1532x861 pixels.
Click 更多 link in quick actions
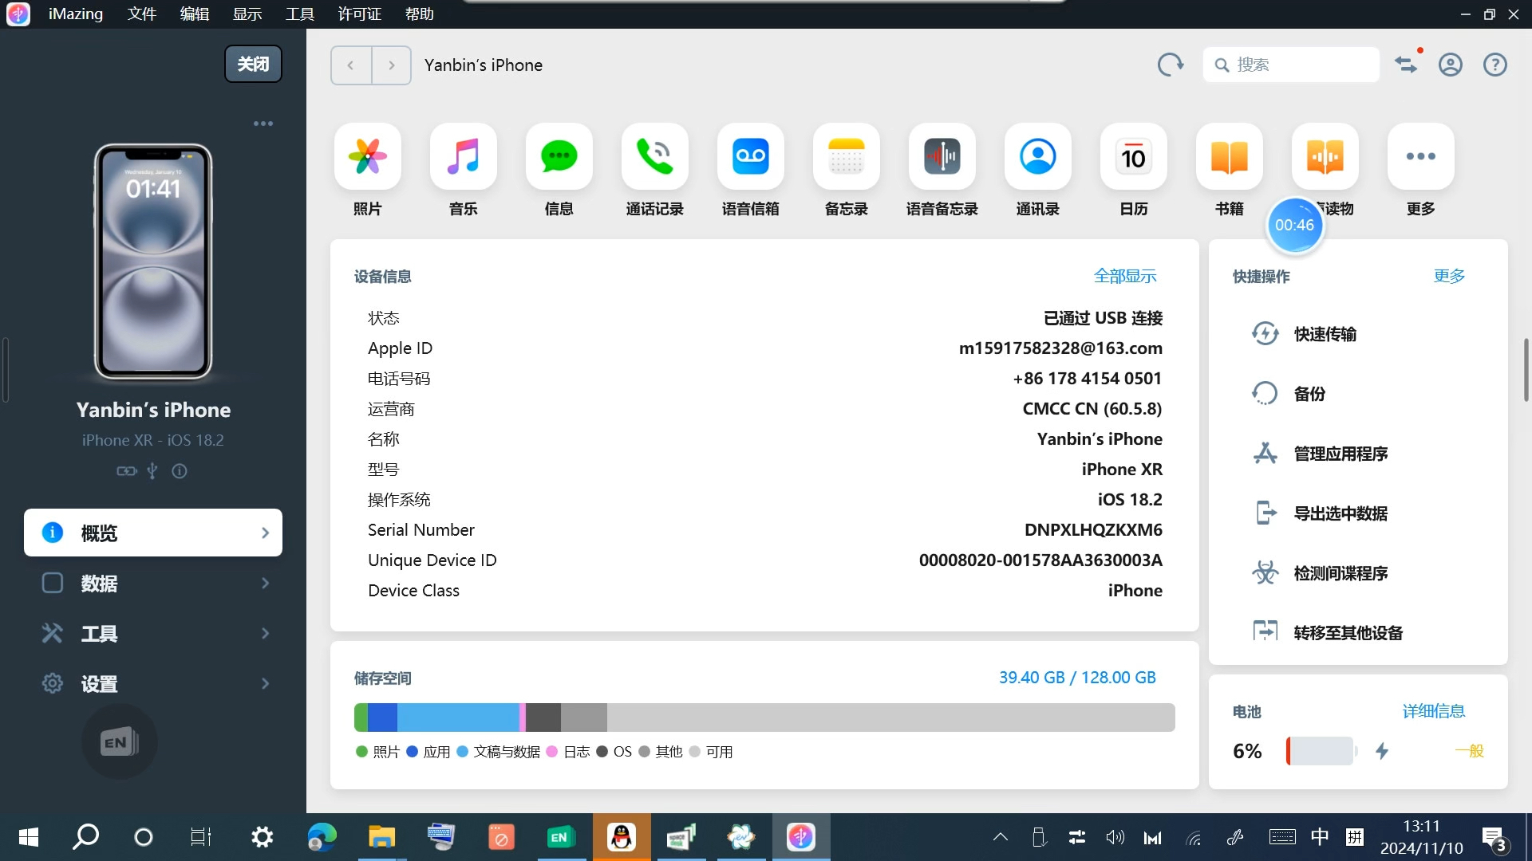click(1449, 276)
